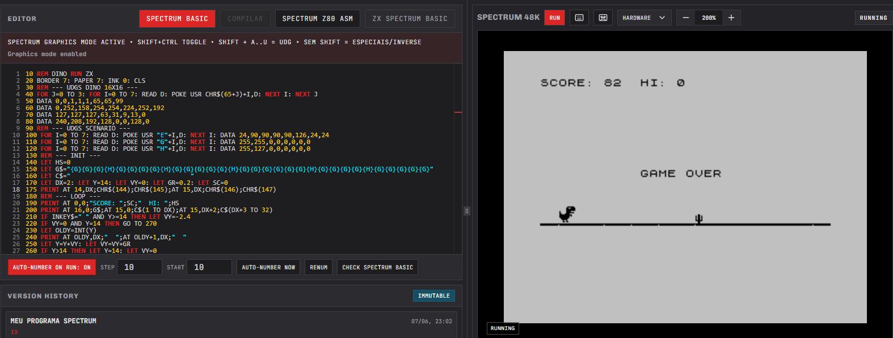The image size is (893, 338).
Task: Edit the Step number field
Action: click(140, 267)
